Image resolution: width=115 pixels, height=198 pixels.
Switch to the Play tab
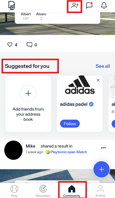point(14,191)
